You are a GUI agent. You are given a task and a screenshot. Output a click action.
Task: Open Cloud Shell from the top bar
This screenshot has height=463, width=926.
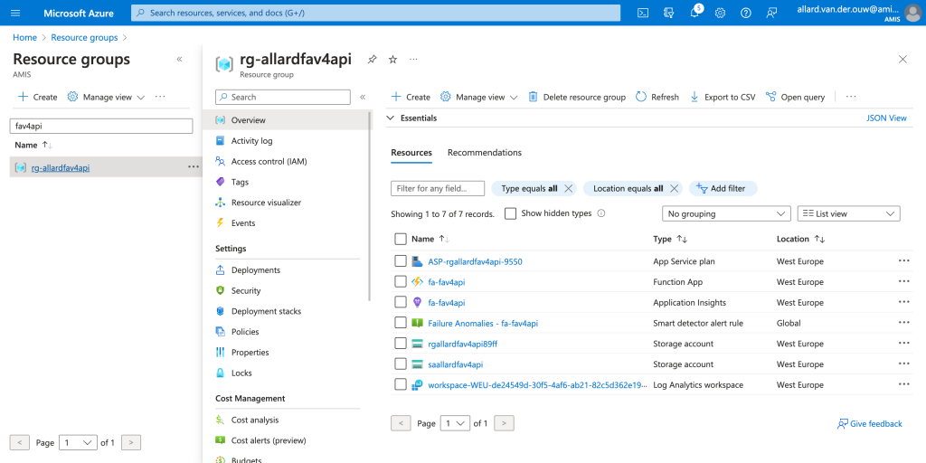[643, 13]
